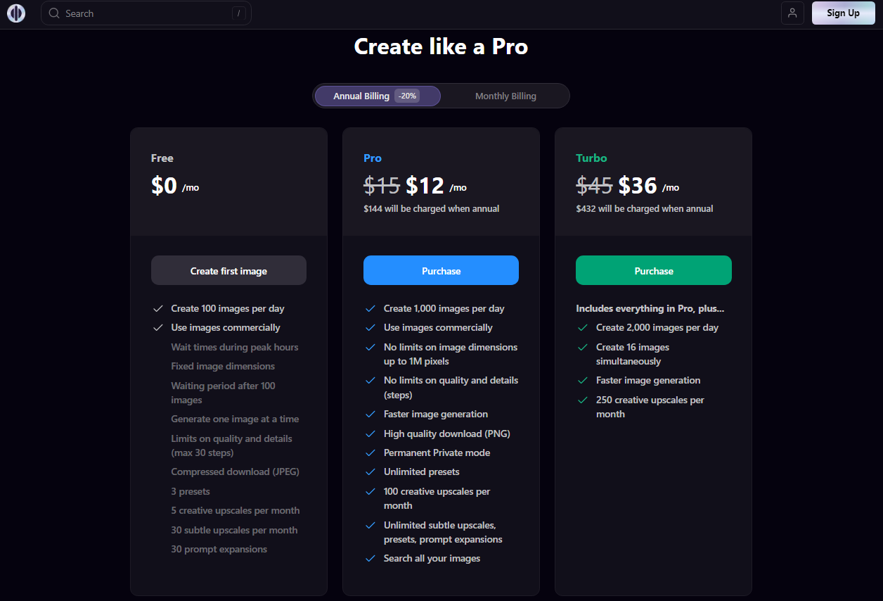Click checkmark beside Unlimited presets

click(x=370, y=472)
